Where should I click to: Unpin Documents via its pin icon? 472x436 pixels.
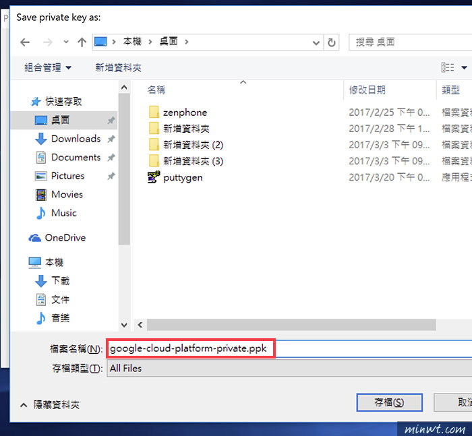111,158
